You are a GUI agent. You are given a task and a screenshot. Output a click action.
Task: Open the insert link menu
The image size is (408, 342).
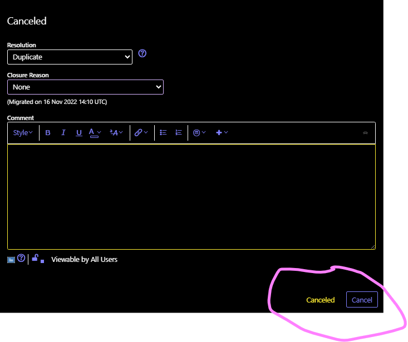tap(141, 133)
